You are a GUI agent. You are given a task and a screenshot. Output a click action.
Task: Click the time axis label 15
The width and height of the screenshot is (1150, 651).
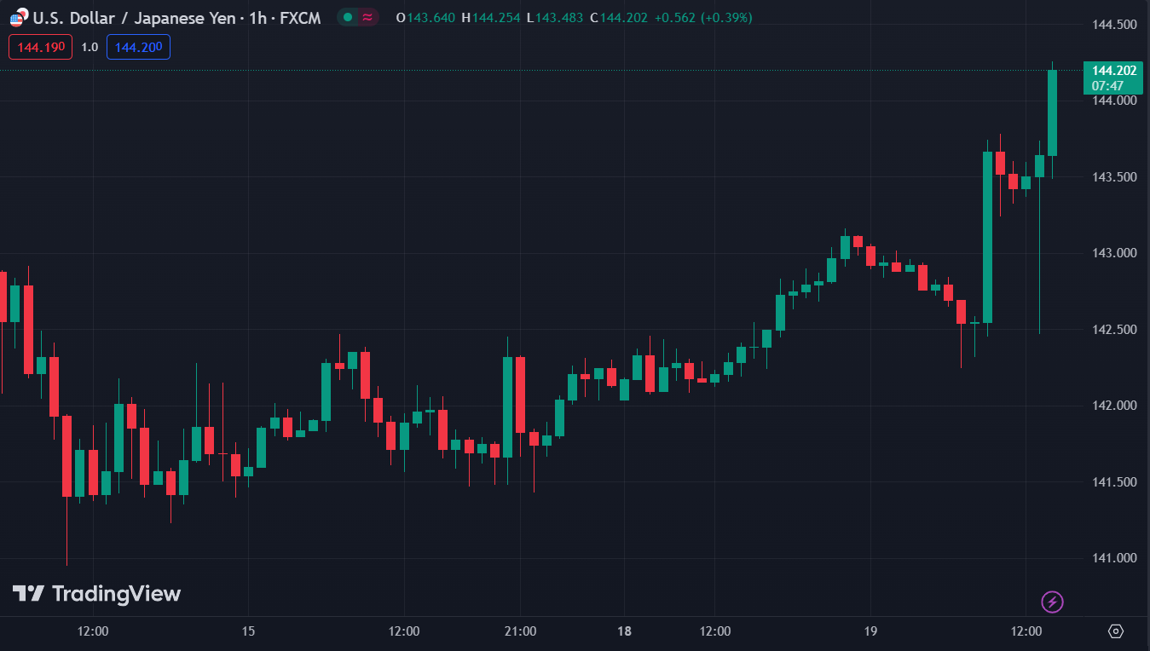pyautogui.click(x=248, y=631)
